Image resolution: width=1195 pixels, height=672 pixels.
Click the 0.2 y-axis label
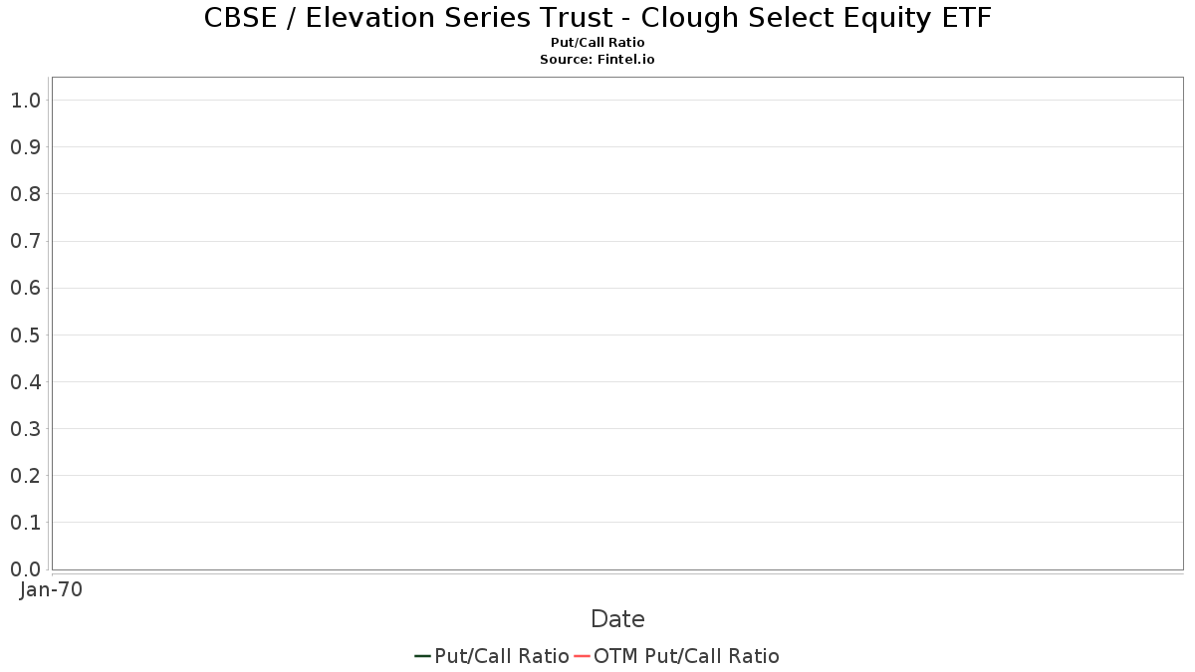click(25, 476)
